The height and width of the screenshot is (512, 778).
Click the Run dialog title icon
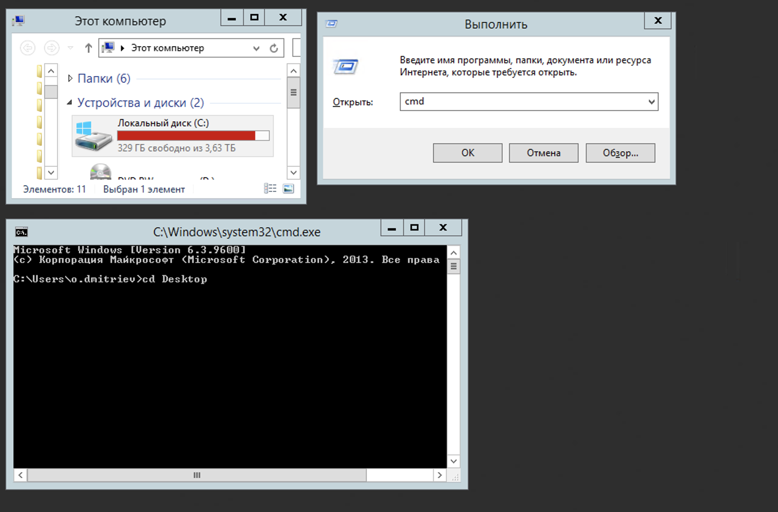point(332,24)
